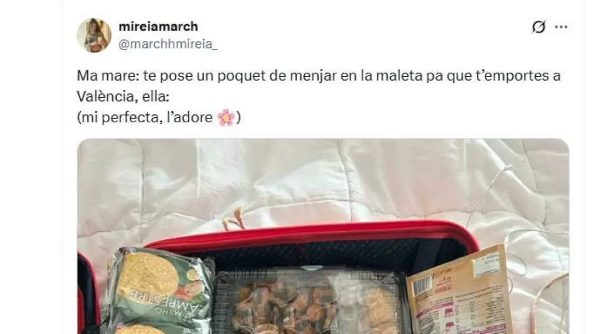Open the mireiamarch display name link
Viewport: 594px width, 334px height.
(x=159, y=27)
